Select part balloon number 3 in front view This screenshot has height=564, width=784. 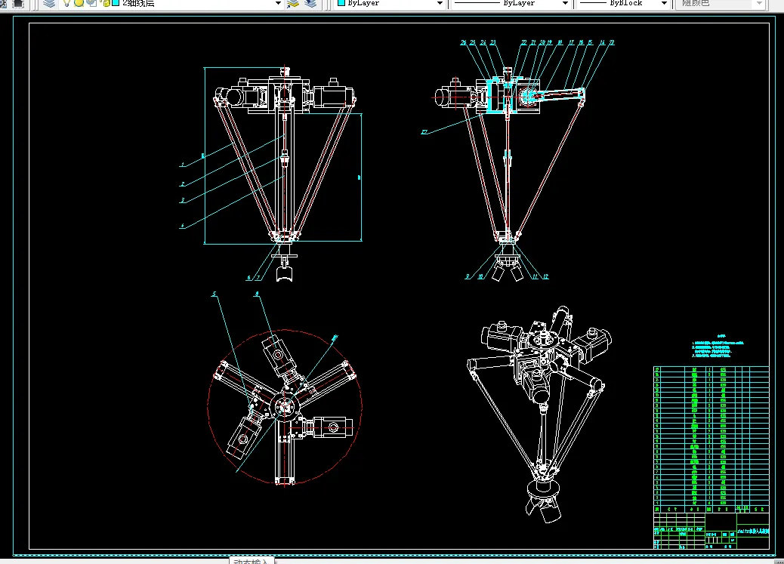tap(183, 200)
